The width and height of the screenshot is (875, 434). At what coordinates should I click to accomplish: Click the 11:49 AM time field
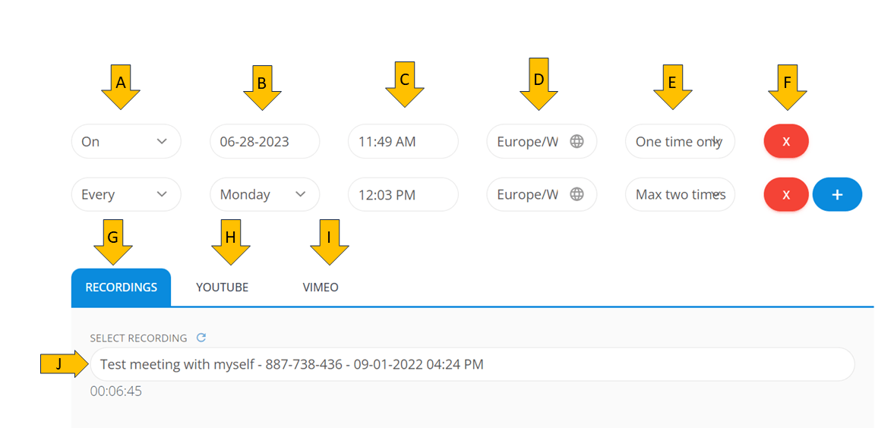pyautogui.click(x=403, y=142)
